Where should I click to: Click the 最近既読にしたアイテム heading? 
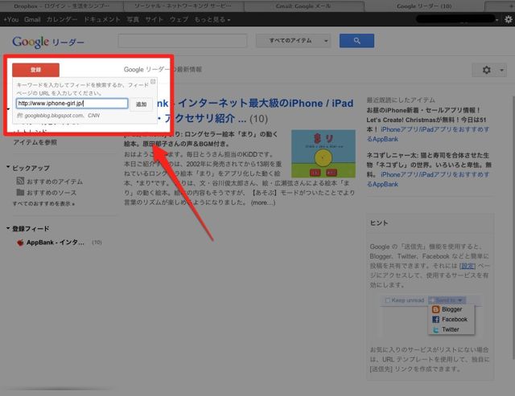click(401, 100)
